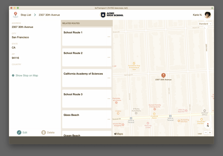Image resolution: width=223 pixels, height=156 pixels.
Task: Click the US Post Office map marker
Action: coord(205,111)
